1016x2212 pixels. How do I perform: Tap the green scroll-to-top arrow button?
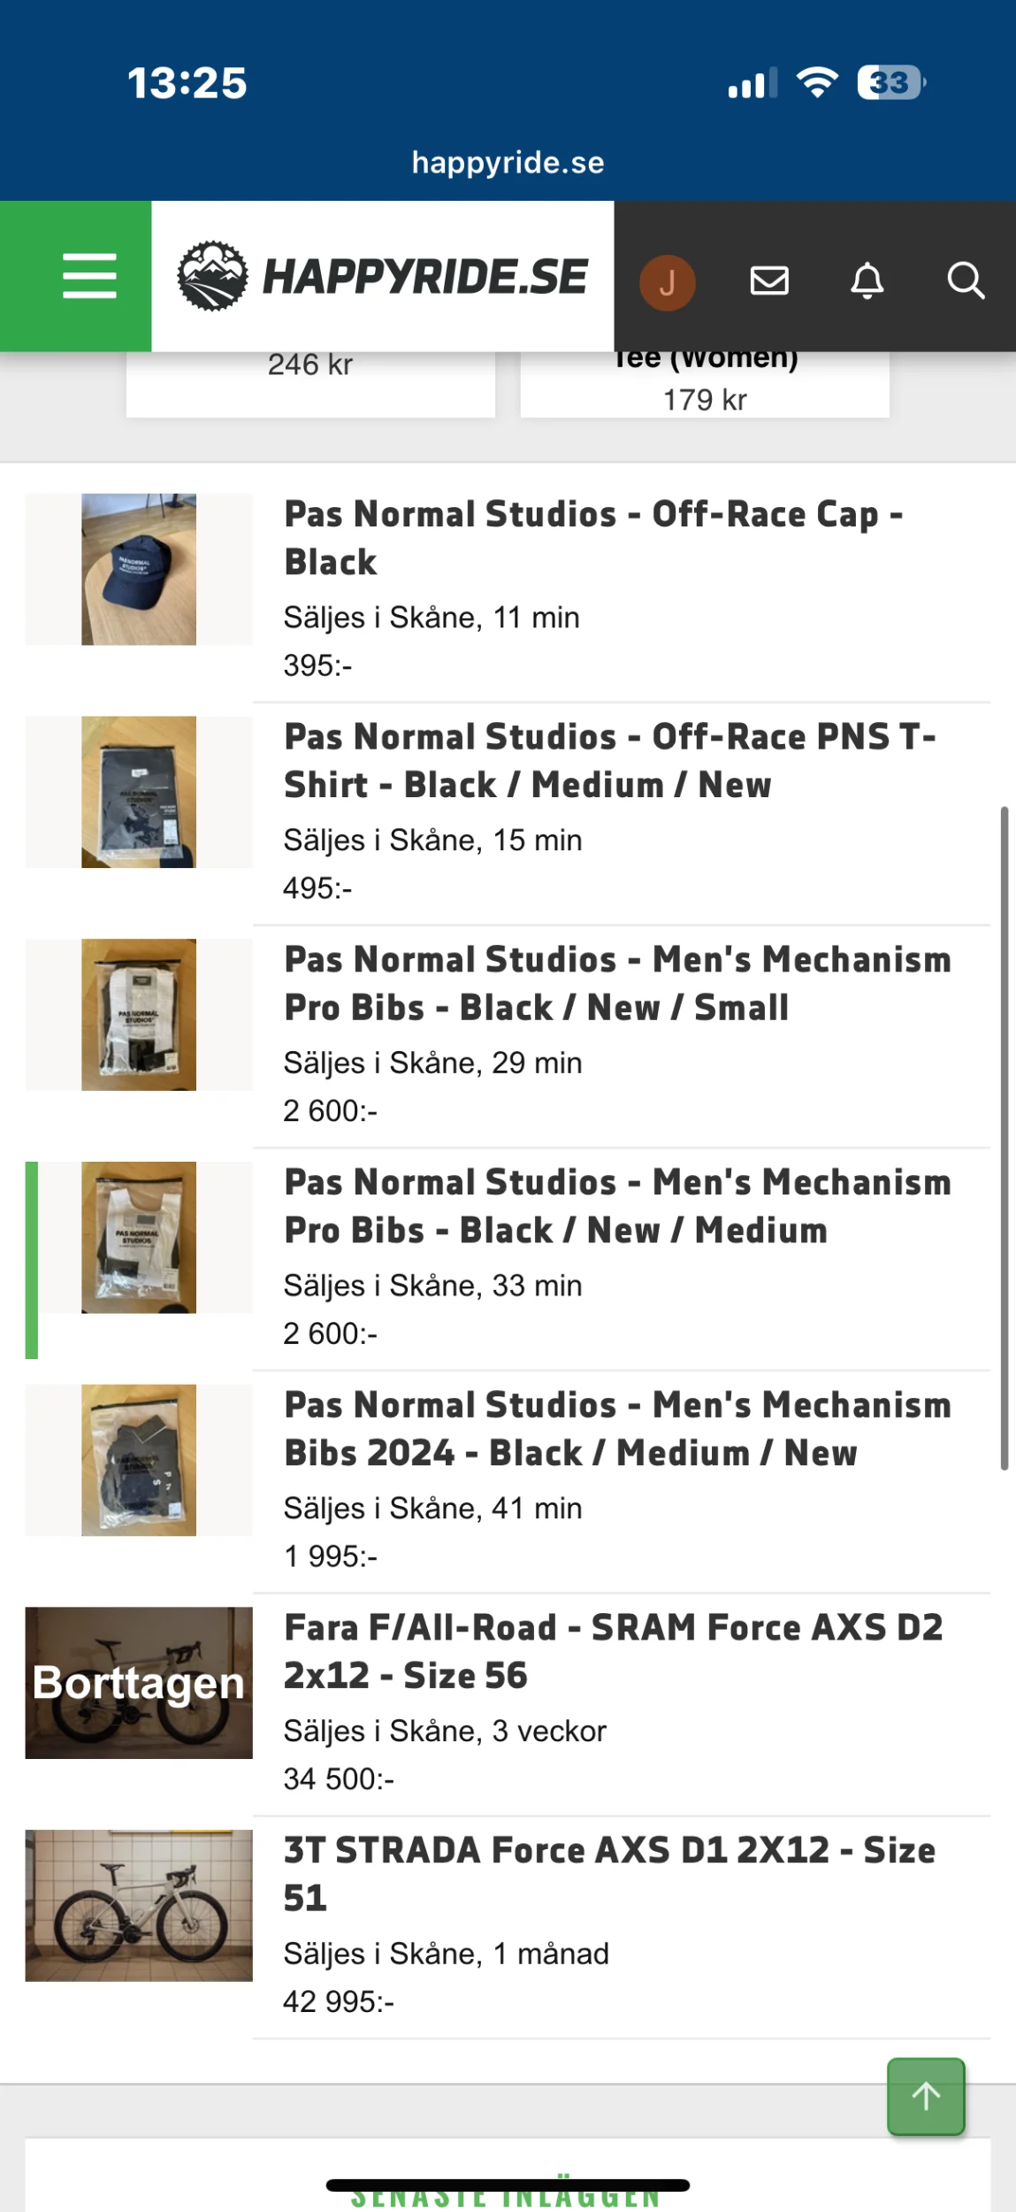925,2095
